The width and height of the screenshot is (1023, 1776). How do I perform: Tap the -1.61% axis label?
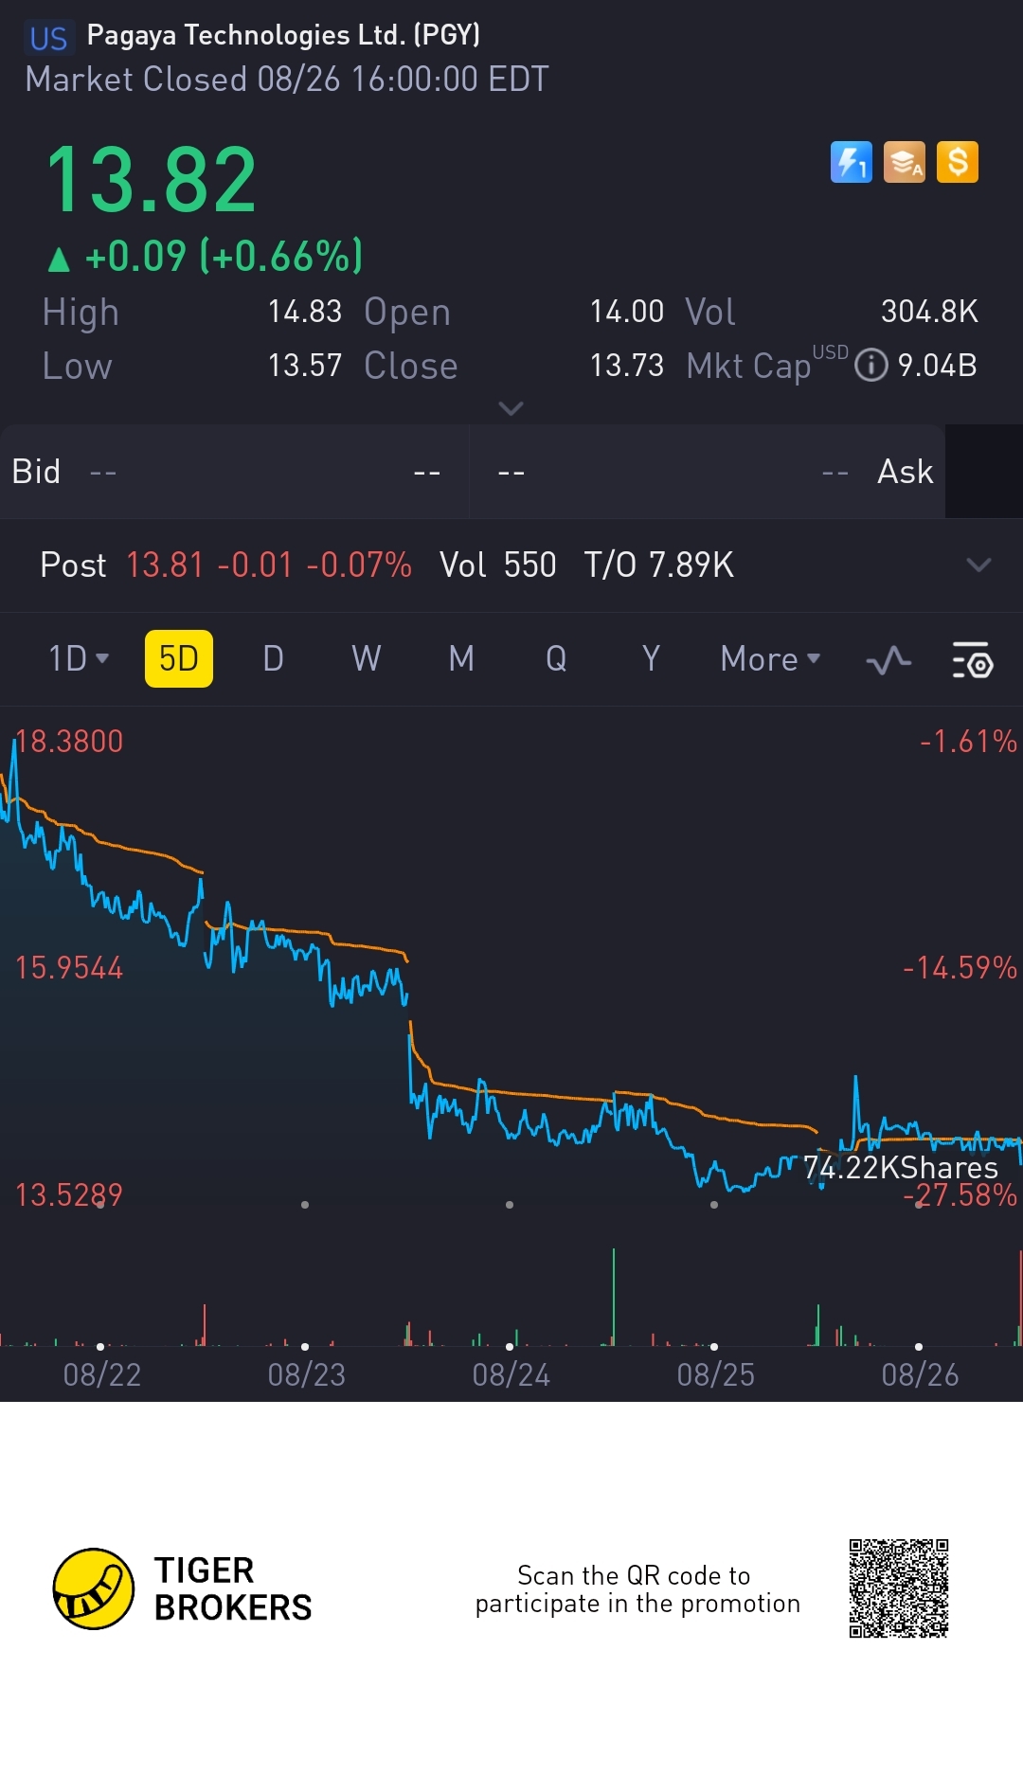click(968, 742)
